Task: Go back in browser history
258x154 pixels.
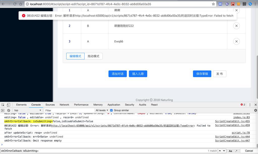Action: coord(3,4)
